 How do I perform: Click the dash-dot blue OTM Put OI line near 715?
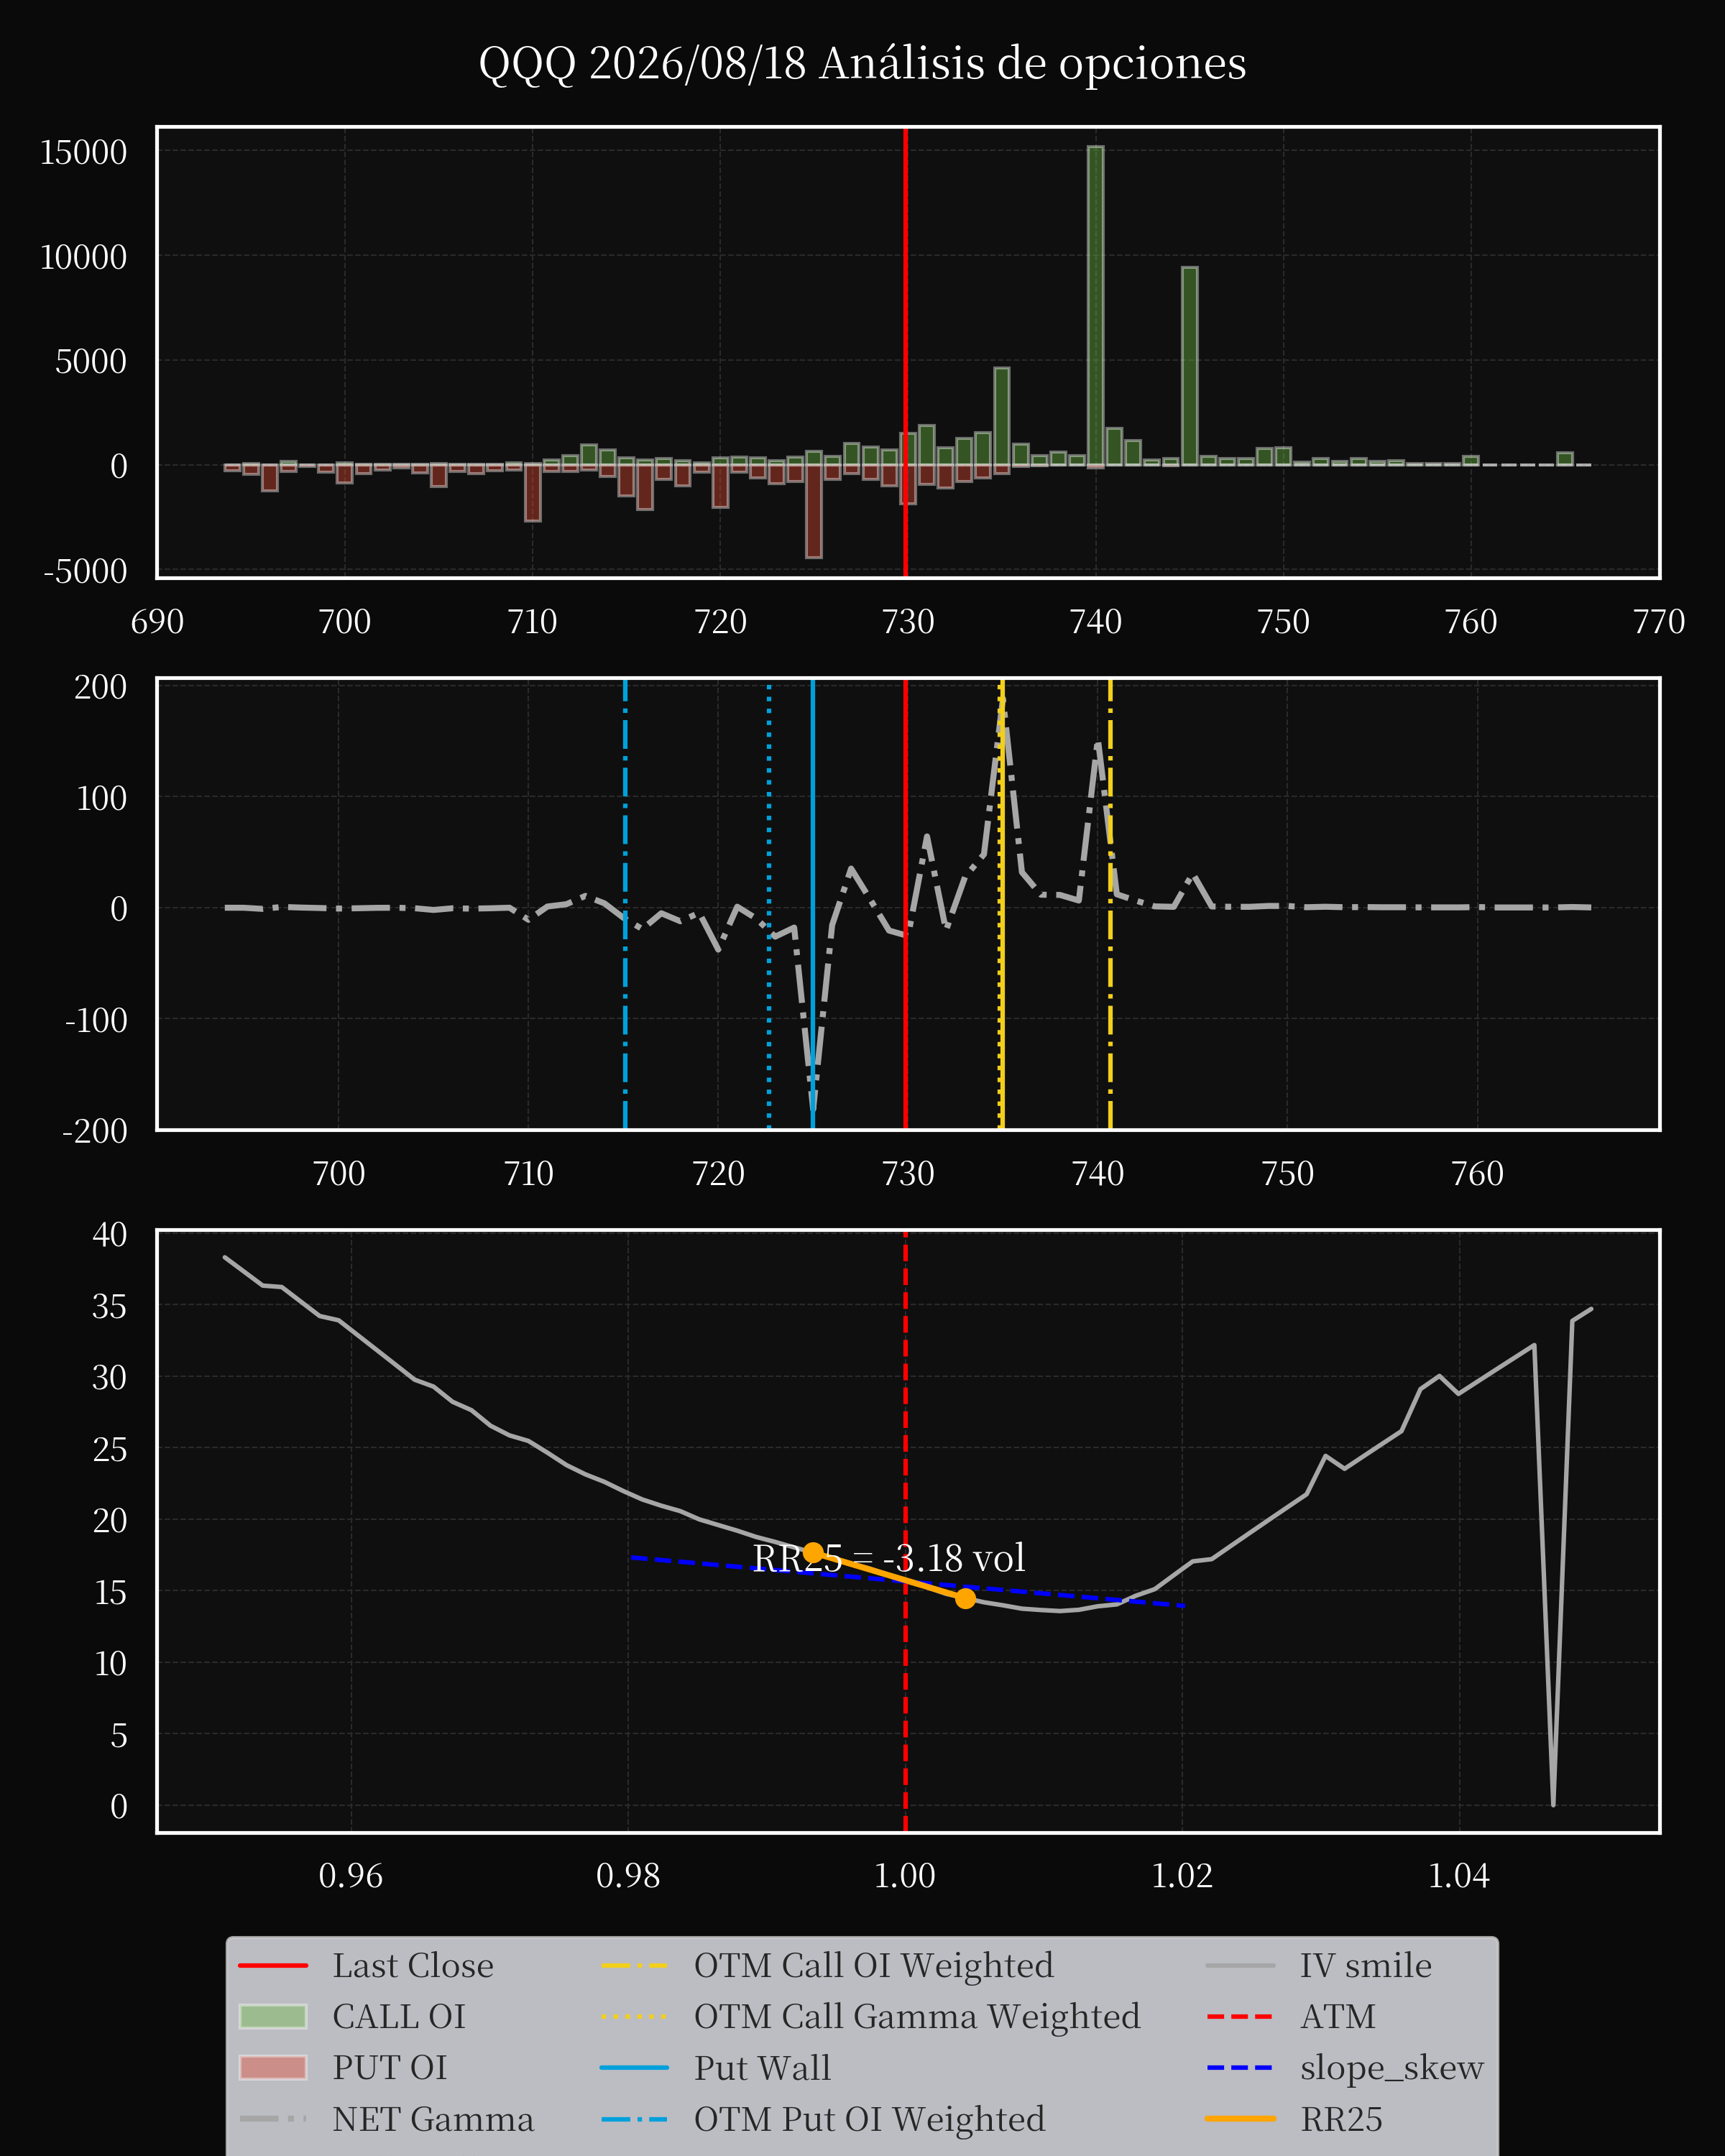(x=625, y=904)
